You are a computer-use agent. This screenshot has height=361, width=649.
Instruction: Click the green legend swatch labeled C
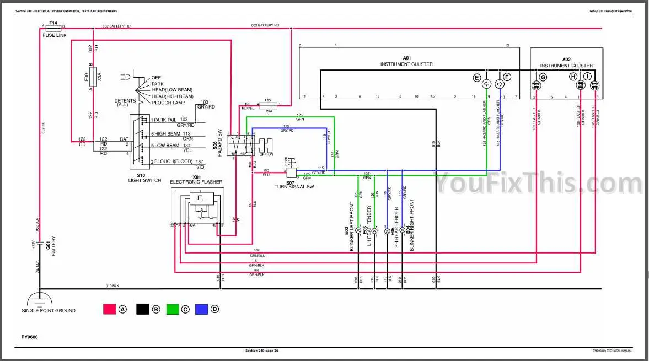(173, 309)
